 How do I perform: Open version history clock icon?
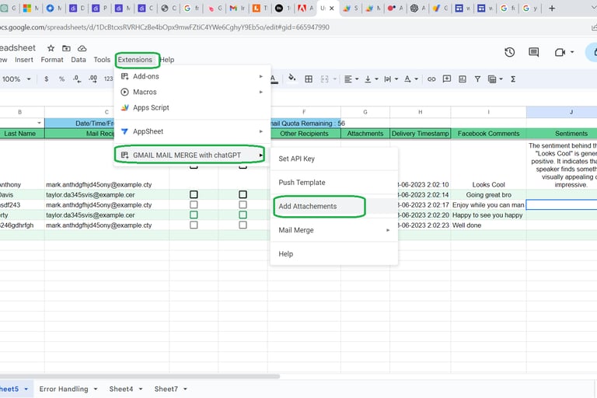tap(510, 52)
